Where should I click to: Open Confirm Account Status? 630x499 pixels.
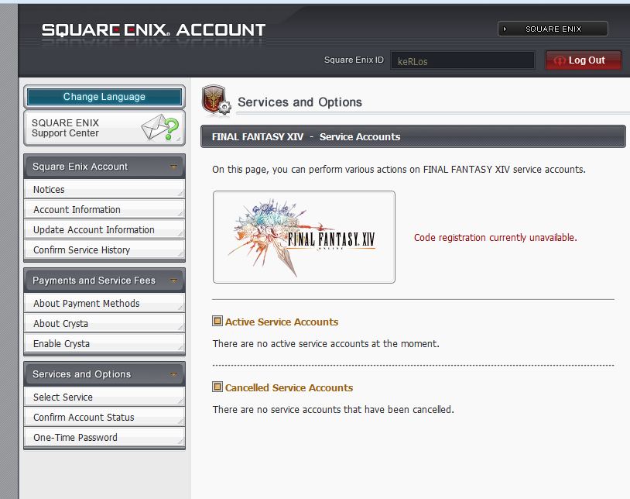[x=104, y=417]
